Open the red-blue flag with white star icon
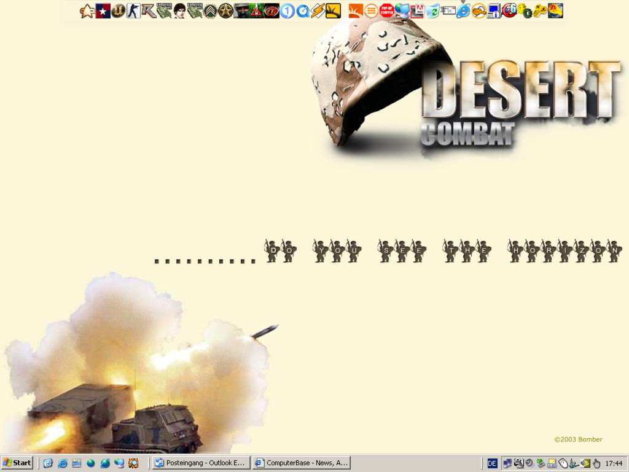Screen dimensions: 629x472 [103, 11]
